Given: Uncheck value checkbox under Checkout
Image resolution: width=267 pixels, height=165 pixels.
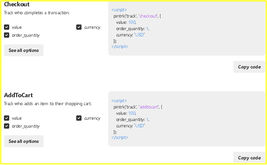Looking at the screenshot, I should tap(7, 27).
